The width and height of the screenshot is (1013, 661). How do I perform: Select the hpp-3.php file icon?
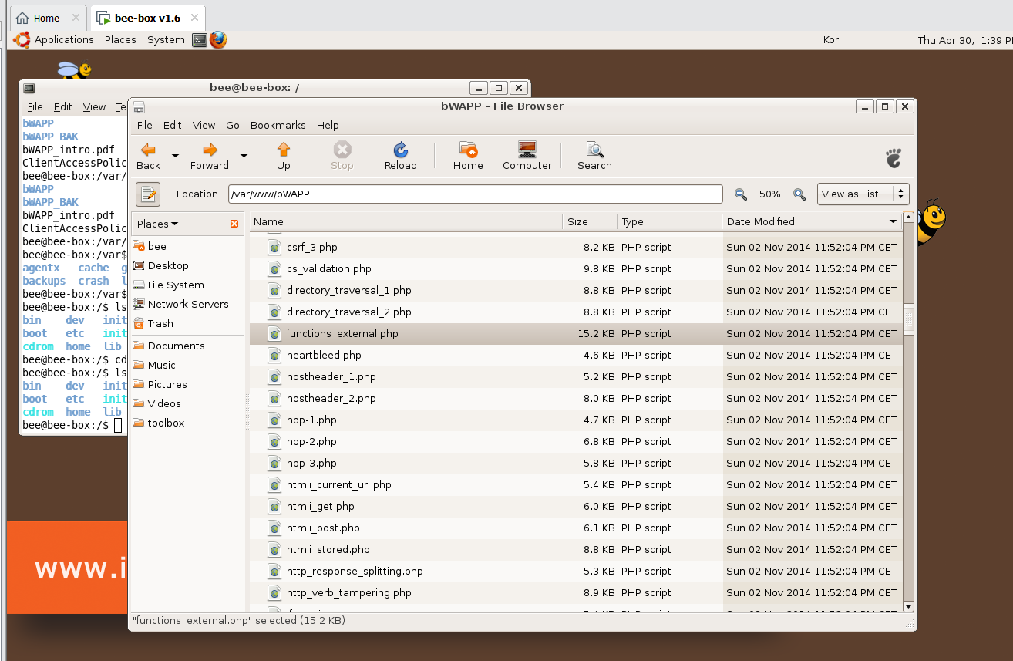coord(274,463)
